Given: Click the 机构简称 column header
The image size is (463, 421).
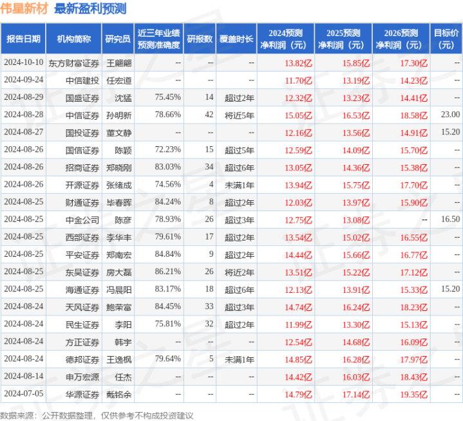Looking at the screenshot, I should (x=74, y=39).
